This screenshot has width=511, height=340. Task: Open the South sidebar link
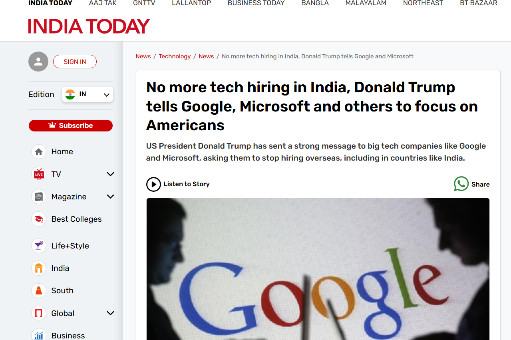point(62,290)
